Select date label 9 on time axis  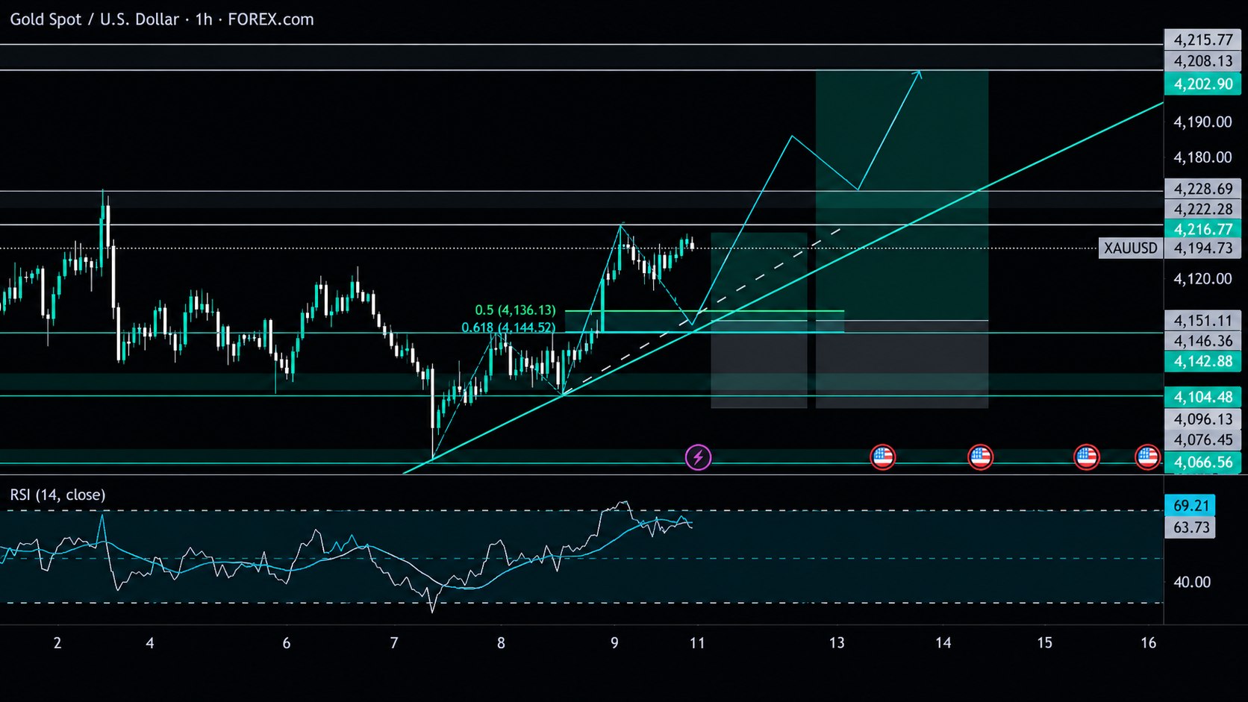[614, 643]
